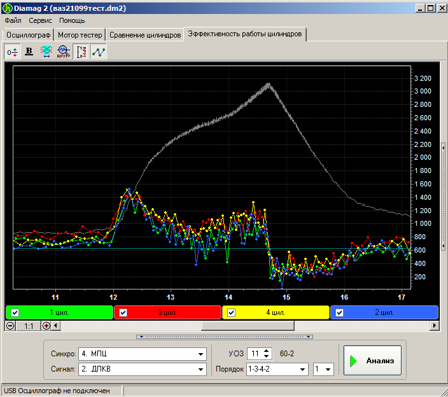The width and height of the screenshot is (448, 397).
Task: Select the Эффективность работы цилиндров tab
Action: tap(245, 34)
